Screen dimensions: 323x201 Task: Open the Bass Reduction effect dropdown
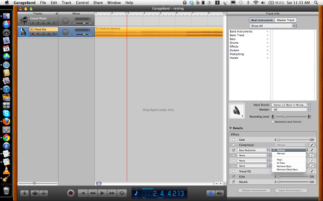click(x=253, y=150)
